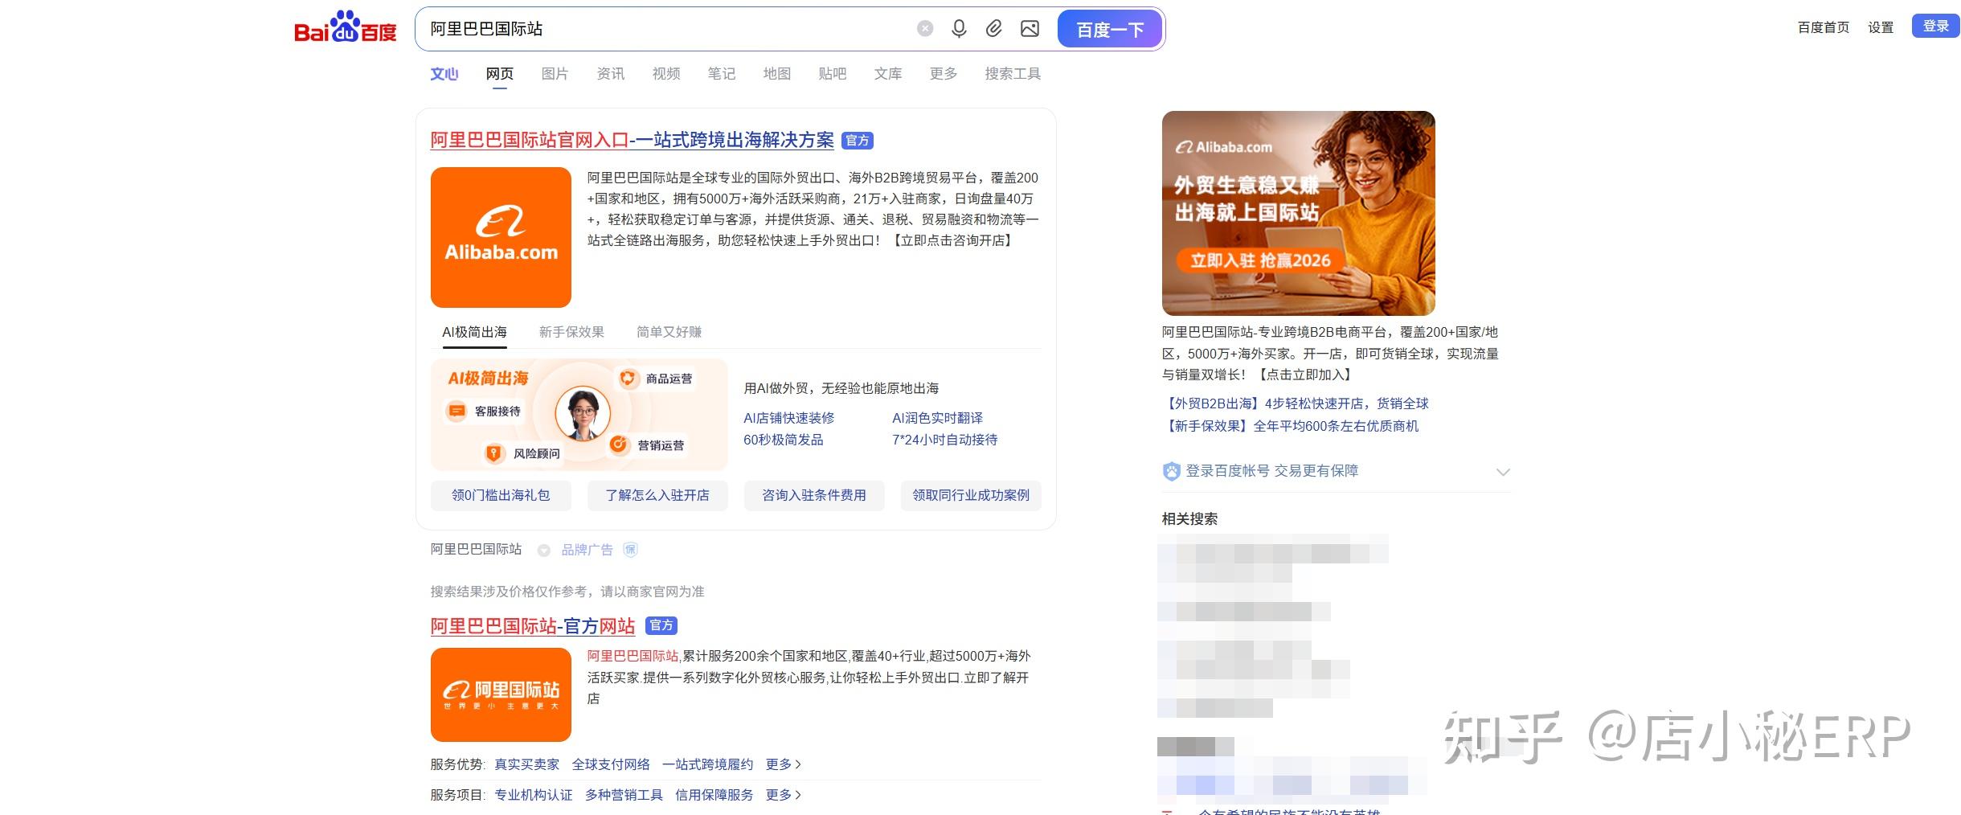Click the Baidu logo
The image size is (1961, 815).
pos(346,27)
